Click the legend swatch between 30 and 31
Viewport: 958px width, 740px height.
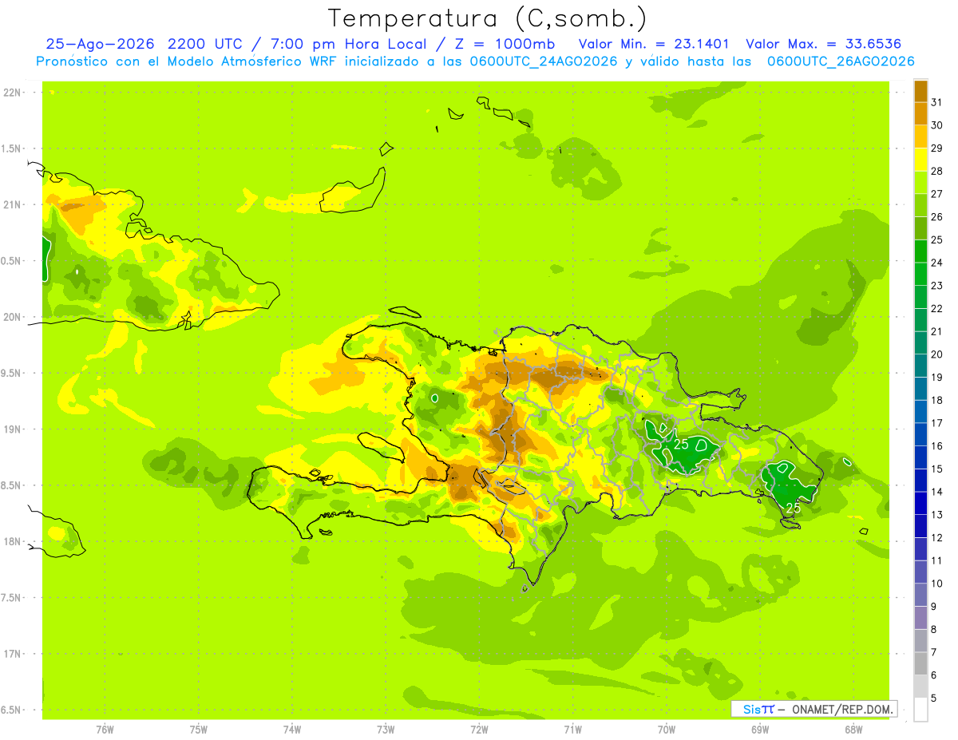click(x=920, y=113)
